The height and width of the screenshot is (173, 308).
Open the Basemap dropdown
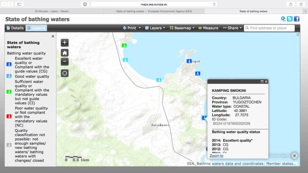coord(182,28)
